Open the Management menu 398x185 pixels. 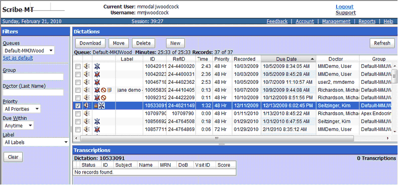point(336,22)
